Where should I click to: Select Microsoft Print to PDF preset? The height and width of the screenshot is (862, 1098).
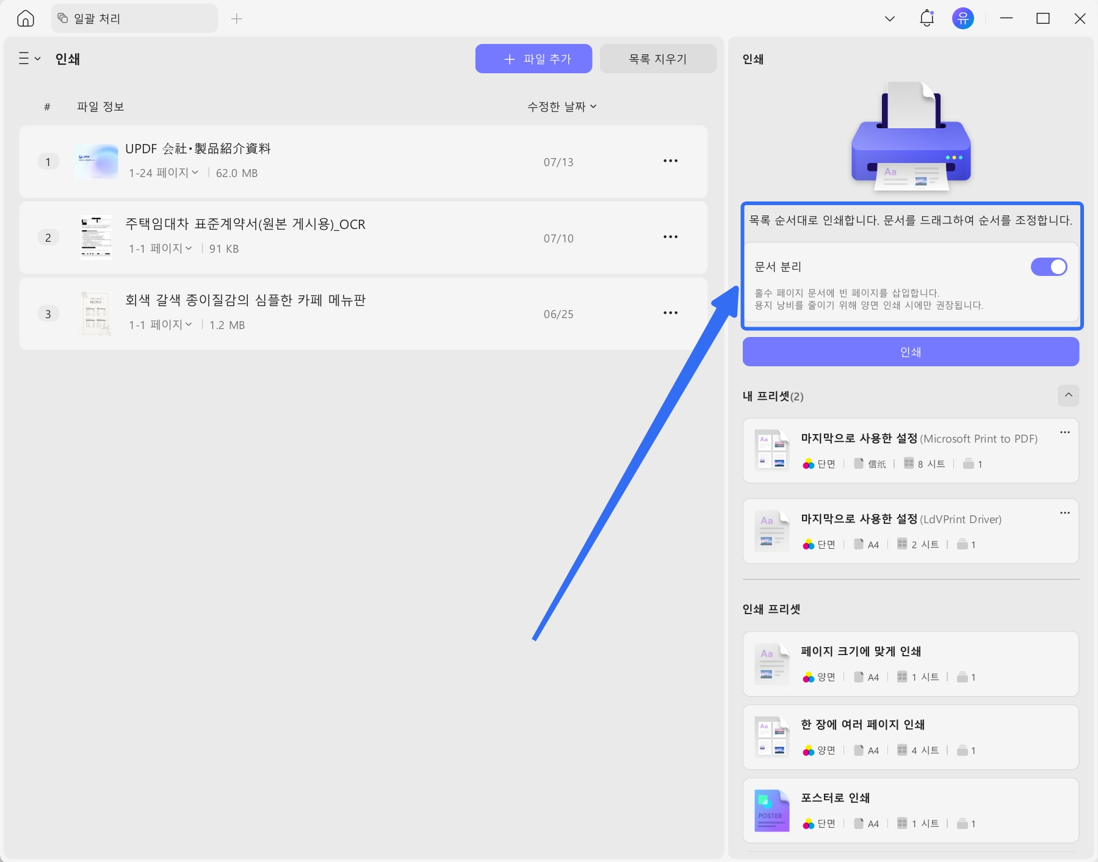[x=911, y=451]
